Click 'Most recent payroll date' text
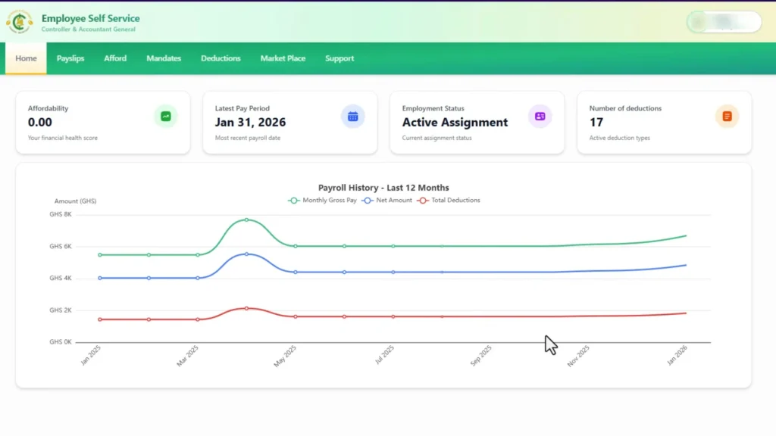 (248, 138)
